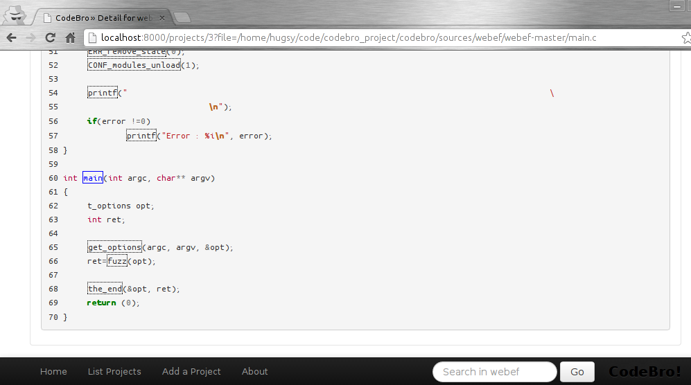Click the 'return' keyword on line 69
The width and height of the screenshot is (691, 385).
point(101,303)
